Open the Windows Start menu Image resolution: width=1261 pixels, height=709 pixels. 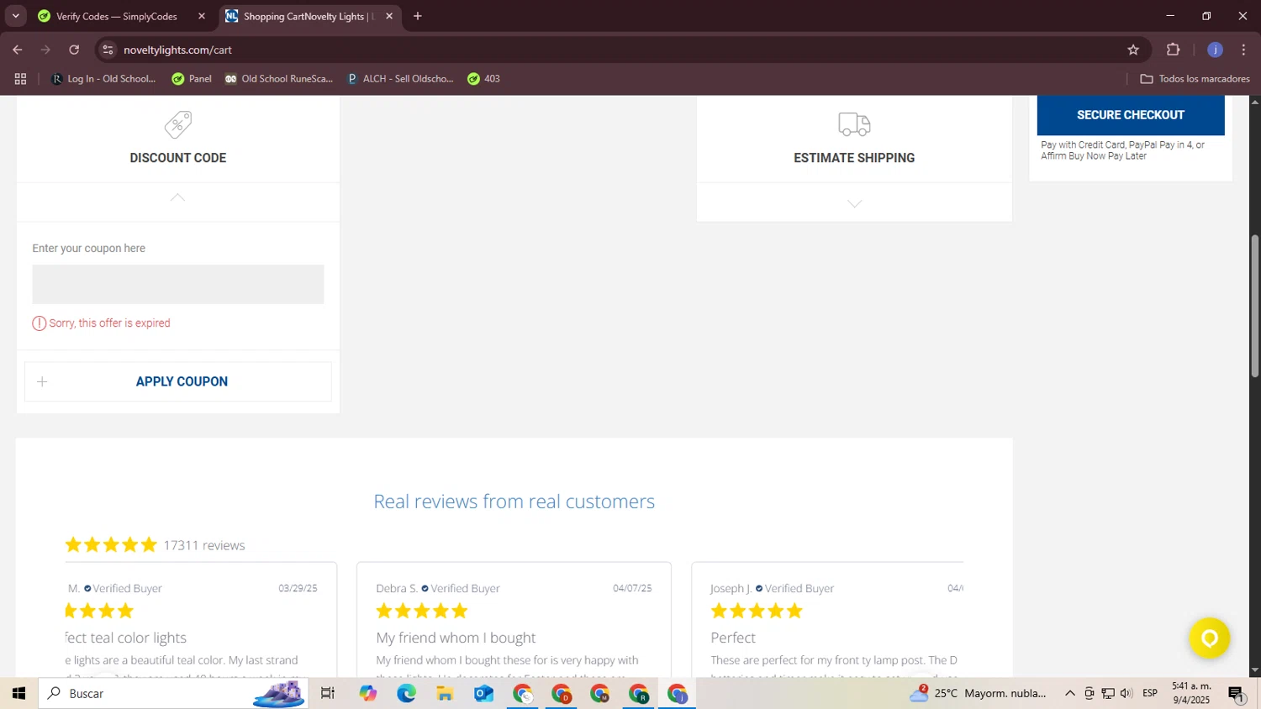point(18,694)
